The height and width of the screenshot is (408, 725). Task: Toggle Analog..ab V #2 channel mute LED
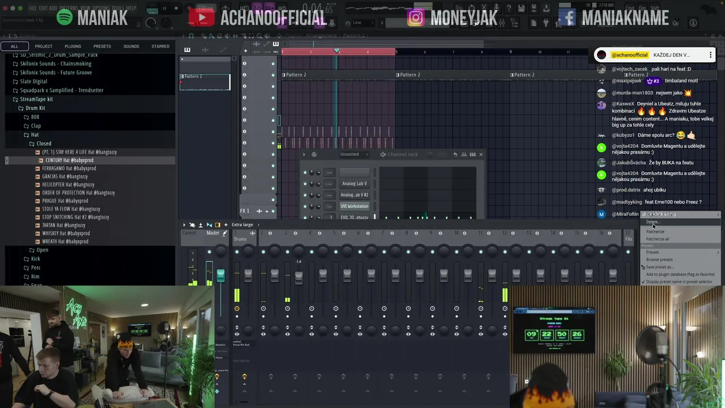tap(305, 195)
